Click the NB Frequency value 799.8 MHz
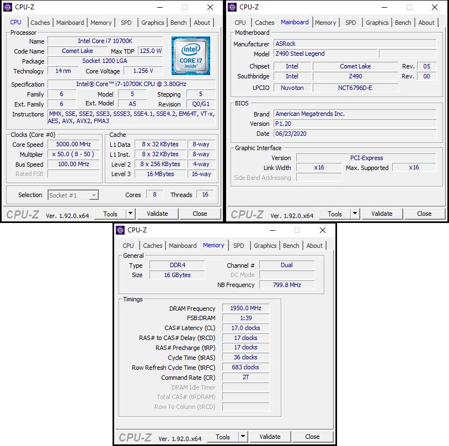 (x=287, y=285)
